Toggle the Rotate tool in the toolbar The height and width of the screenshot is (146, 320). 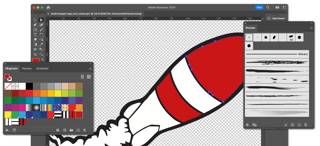point(42,34)
